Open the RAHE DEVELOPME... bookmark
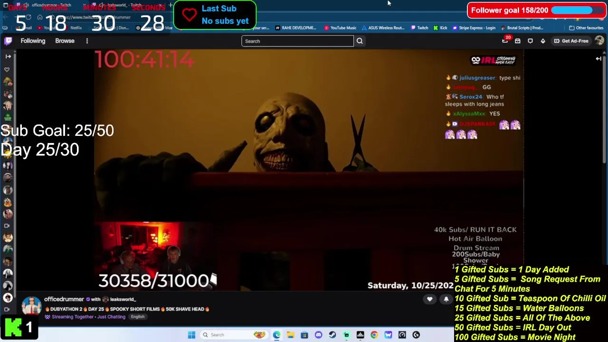Viewport: 608px width, 342px height. coord(295,28)
